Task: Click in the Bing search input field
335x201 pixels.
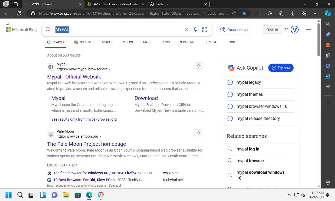Action: pyautogui.click(x=118, y=30)
